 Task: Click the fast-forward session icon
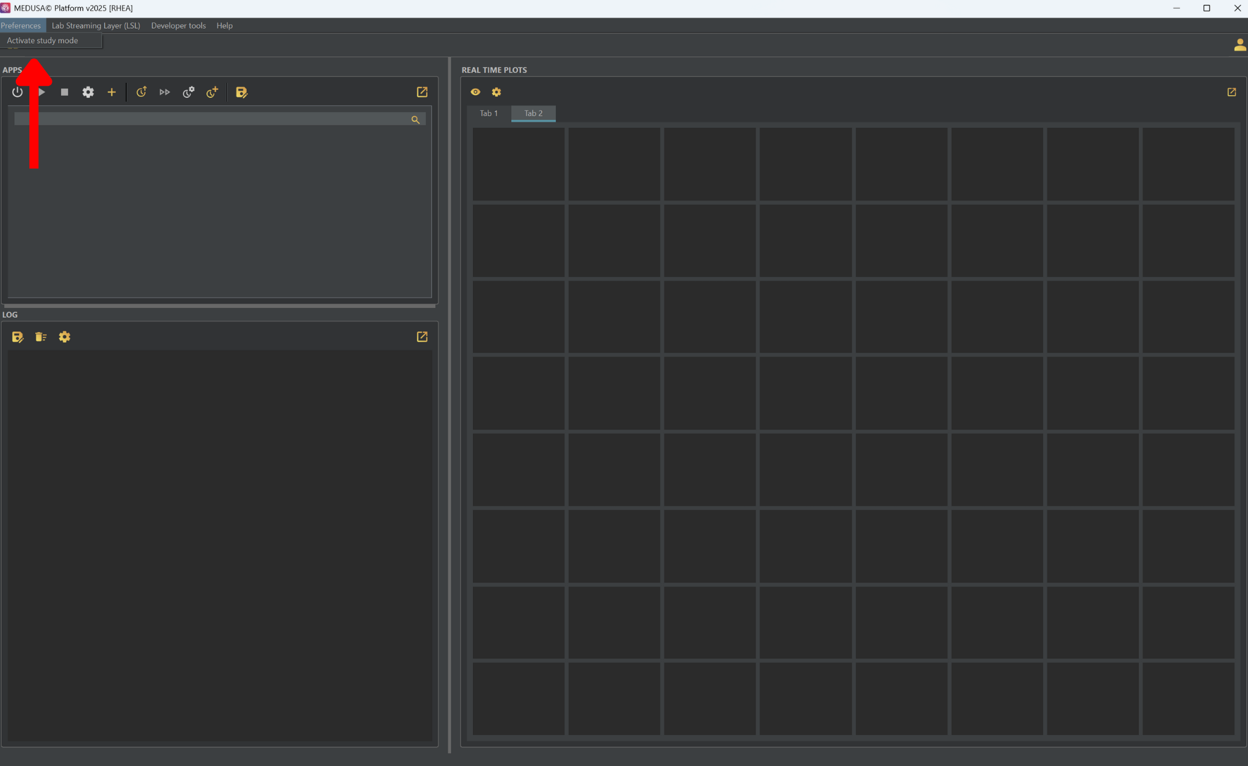(165, 92)
